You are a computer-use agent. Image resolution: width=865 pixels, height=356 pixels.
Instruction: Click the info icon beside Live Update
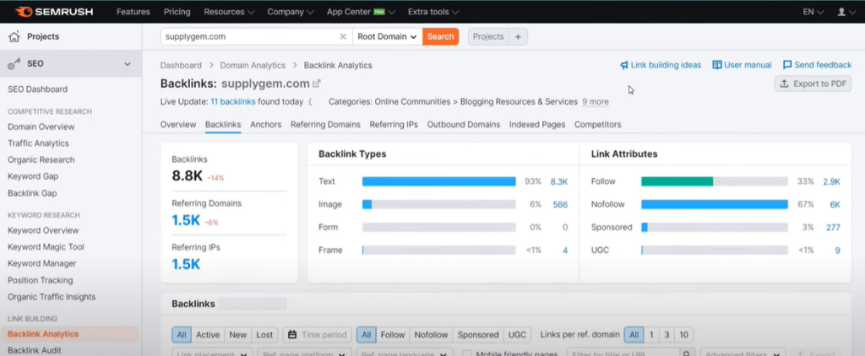[310, 102]
